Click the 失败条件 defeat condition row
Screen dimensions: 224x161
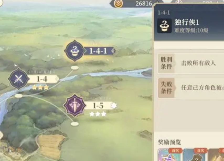(191, 88)
